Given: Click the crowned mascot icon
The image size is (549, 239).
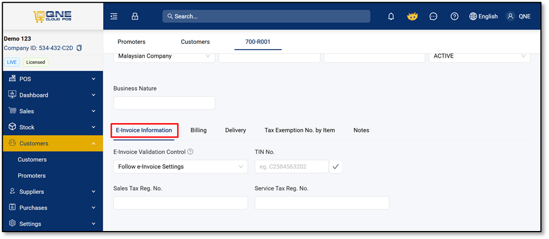Looking at the screenshot, I should (412, 17).
